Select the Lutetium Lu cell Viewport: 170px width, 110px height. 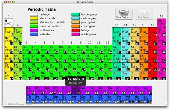(x=148, y=90)
